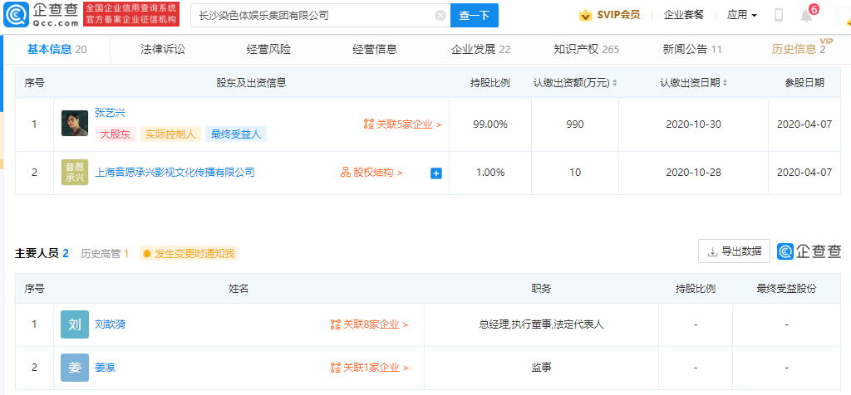Click 张艺兴 avatar photo
The height and width of the screenshot is (395, 851).
[x=74, y=124]
